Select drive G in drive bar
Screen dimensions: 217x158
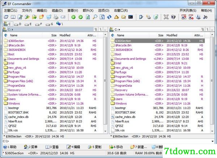point(50,24)
